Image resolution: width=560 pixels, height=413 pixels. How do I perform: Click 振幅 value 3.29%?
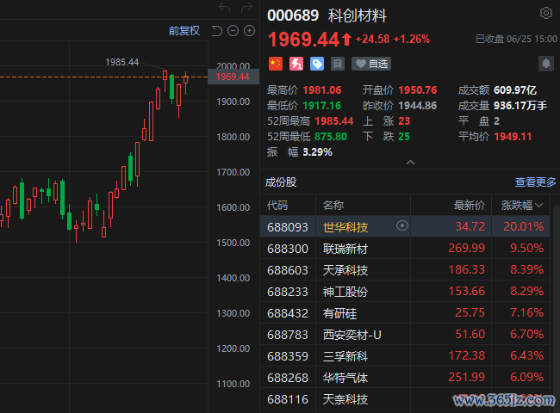pyautogui.click(x=318, y=152)
